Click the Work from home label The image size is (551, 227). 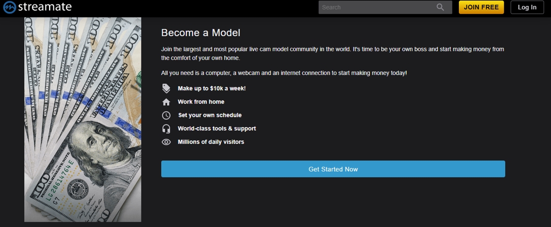click(x=201, y=102)
